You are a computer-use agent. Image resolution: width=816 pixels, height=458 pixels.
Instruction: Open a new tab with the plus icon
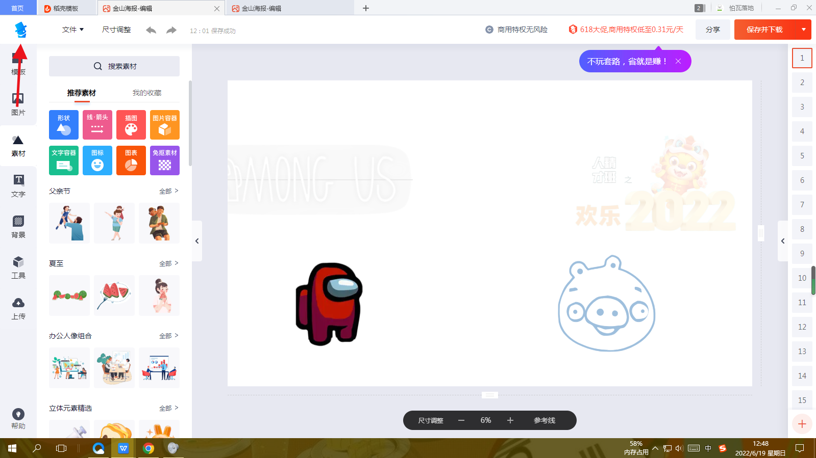click(366, 8)
